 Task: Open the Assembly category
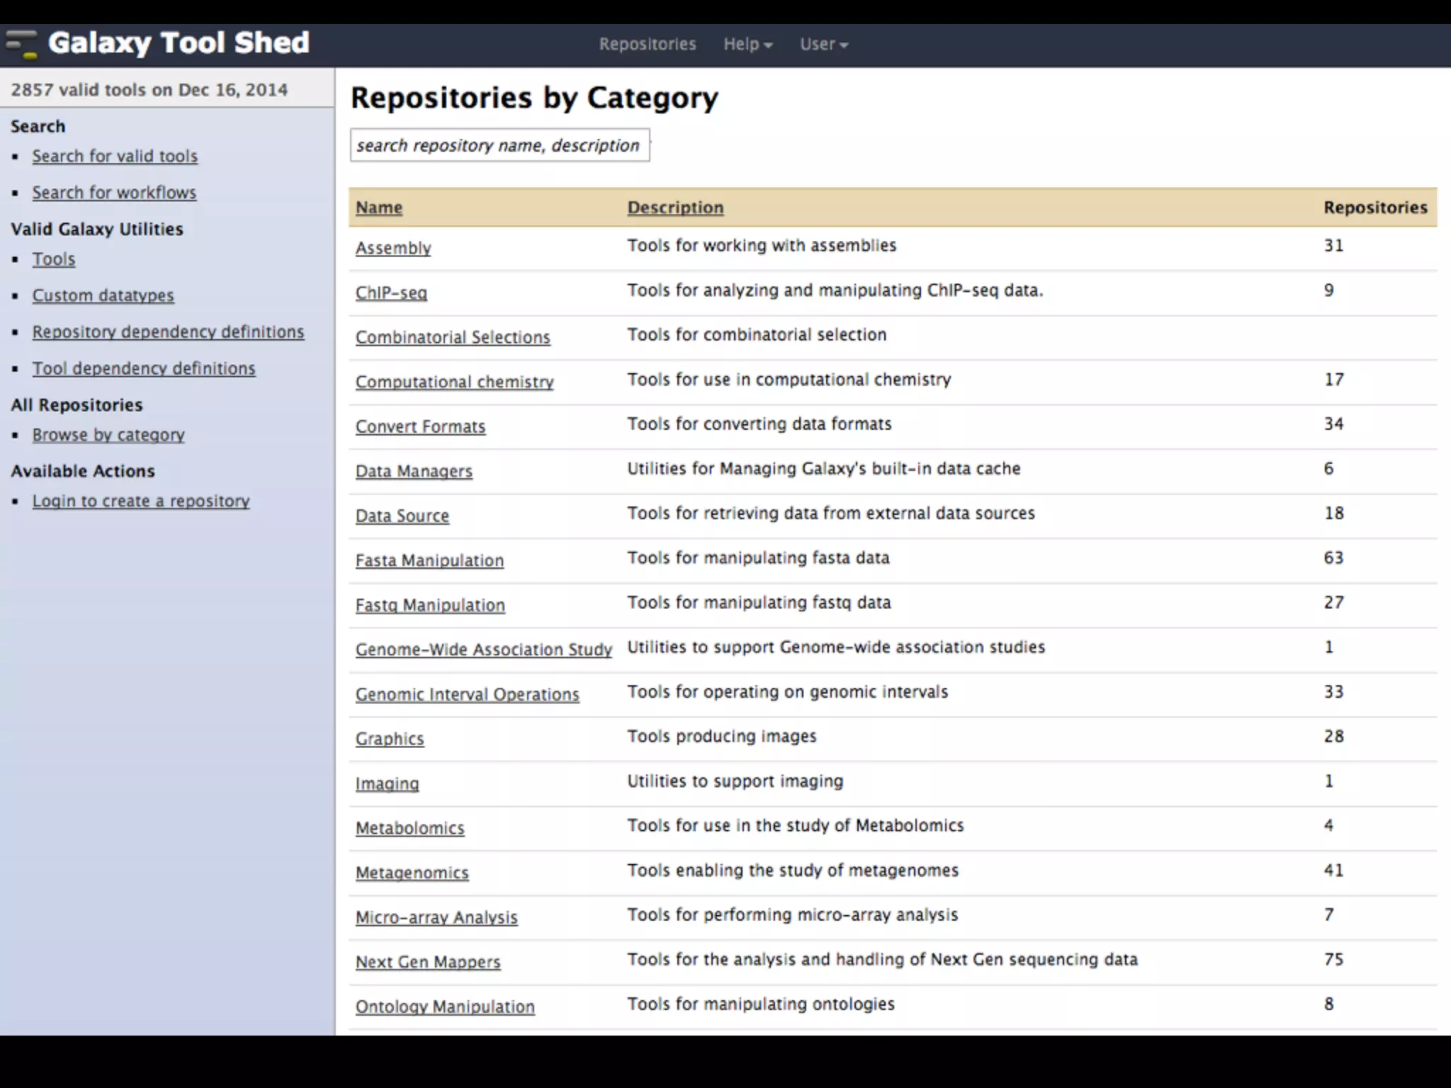tap(393, 248)
